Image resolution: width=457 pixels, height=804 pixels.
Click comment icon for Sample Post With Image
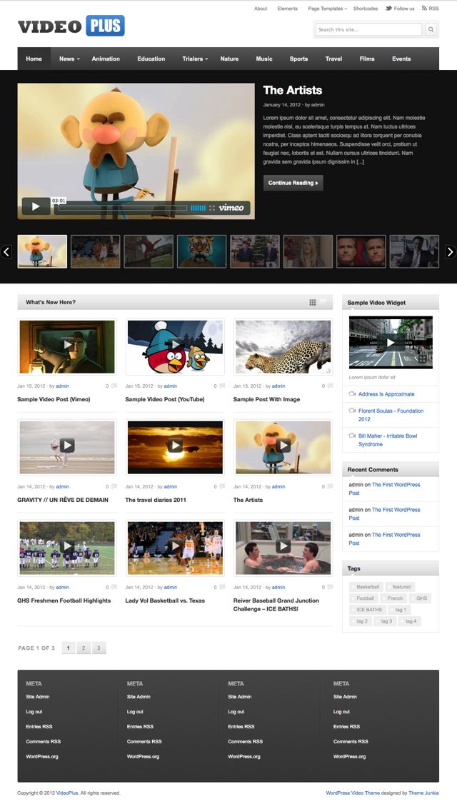point(330,386)
